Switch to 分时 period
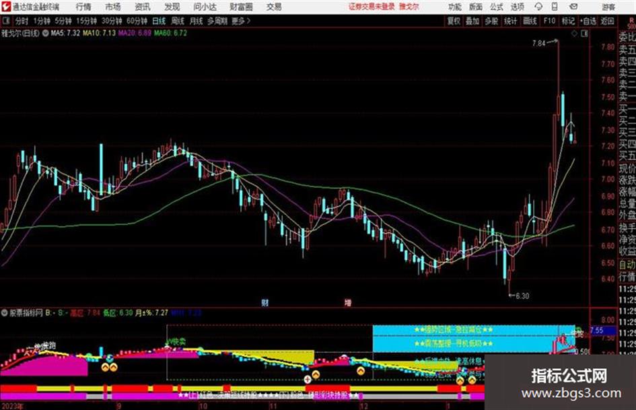Screen dimensions: 636x410 (22, 21)
